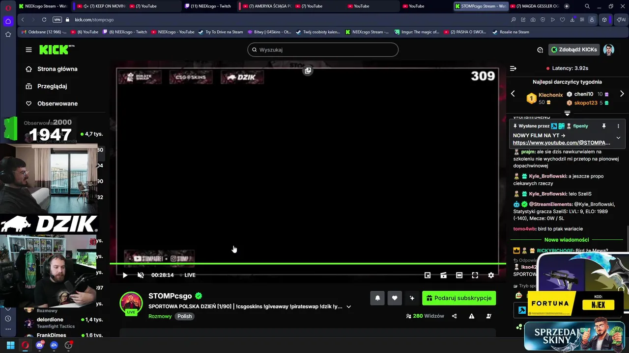Image resolution: width=629 pixels, height=353 pixels.
Task: Toggle theater mode in the player
Action: click(459, 275)
